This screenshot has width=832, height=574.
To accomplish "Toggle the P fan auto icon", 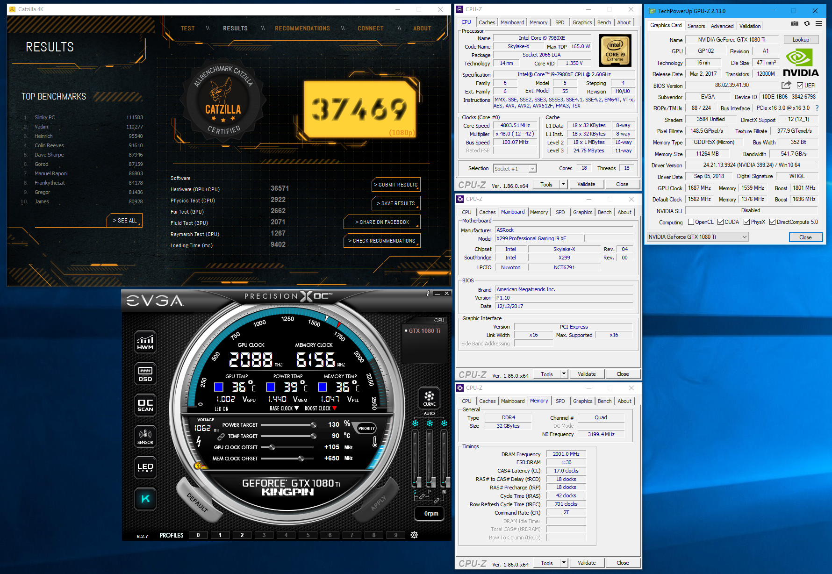I will [x=430, y=423].
